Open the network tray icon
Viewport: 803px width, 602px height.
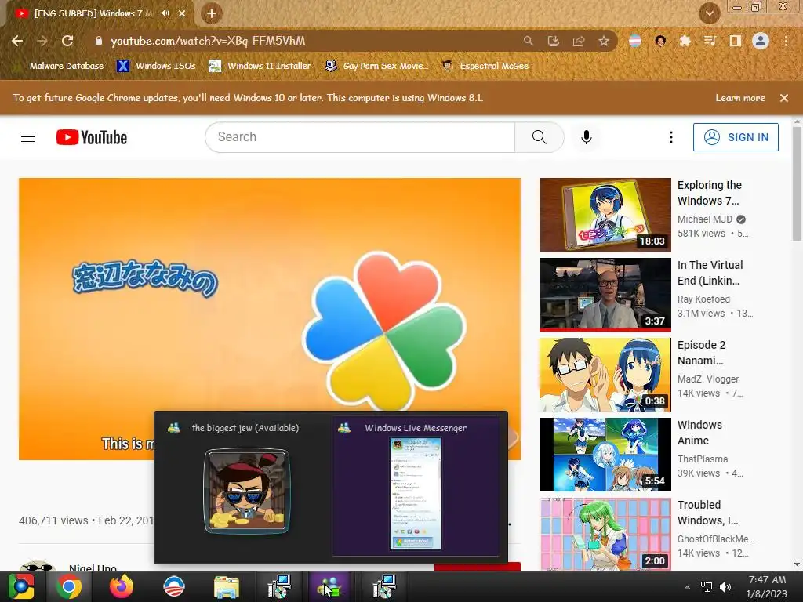707,587
